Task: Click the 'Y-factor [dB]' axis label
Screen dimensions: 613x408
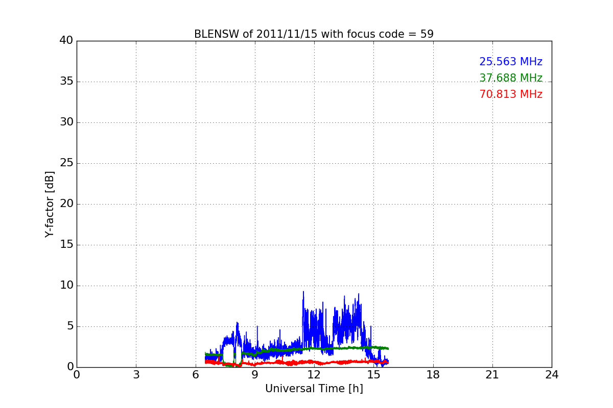Action: click(x=50, y=204)
